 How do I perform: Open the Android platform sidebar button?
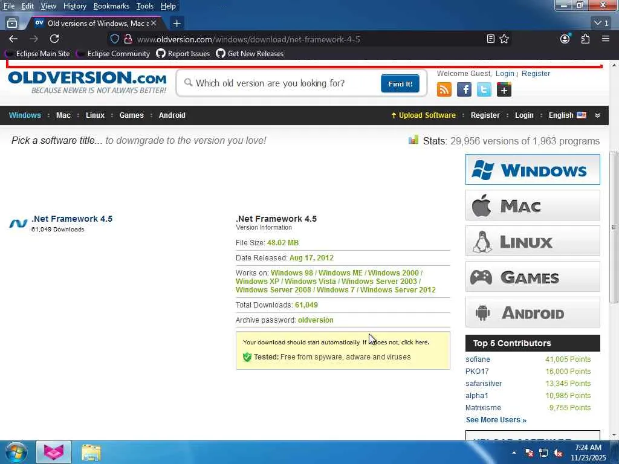point(533,312)
